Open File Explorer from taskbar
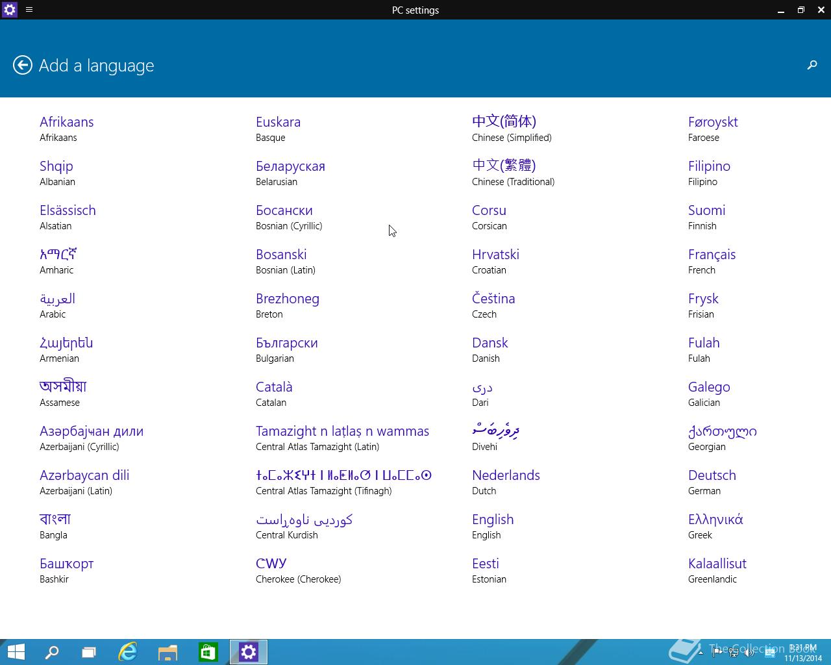This screenshot has height=665, width=831. click(168, 652)
